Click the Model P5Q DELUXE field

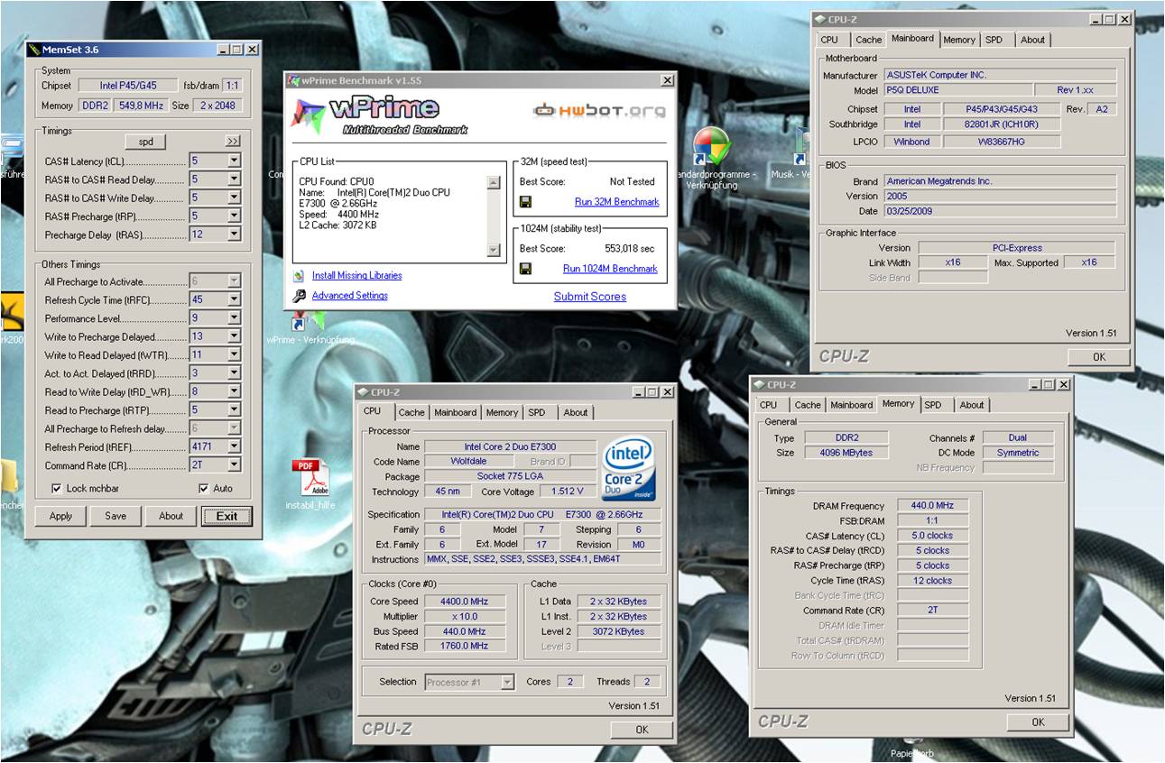tap(958, 90)
